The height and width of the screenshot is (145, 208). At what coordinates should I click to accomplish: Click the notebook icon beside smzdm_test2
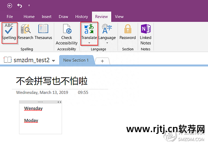pyautogui.click(x=7, y=60)
